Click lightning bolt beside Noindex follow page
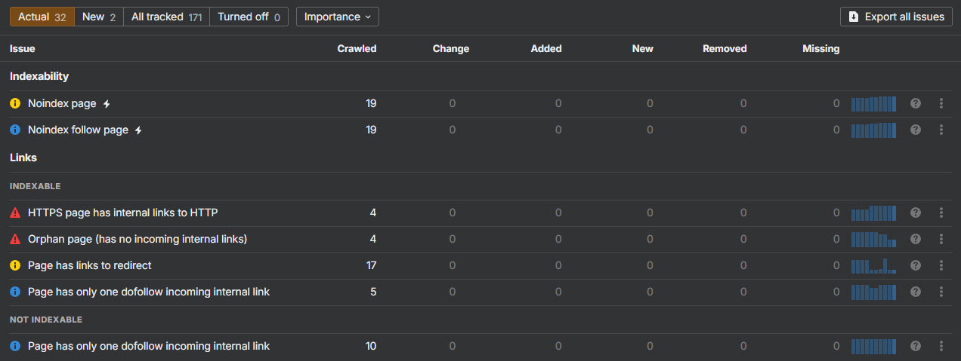This screenshot has height=361, width=961. coord(138,130)
